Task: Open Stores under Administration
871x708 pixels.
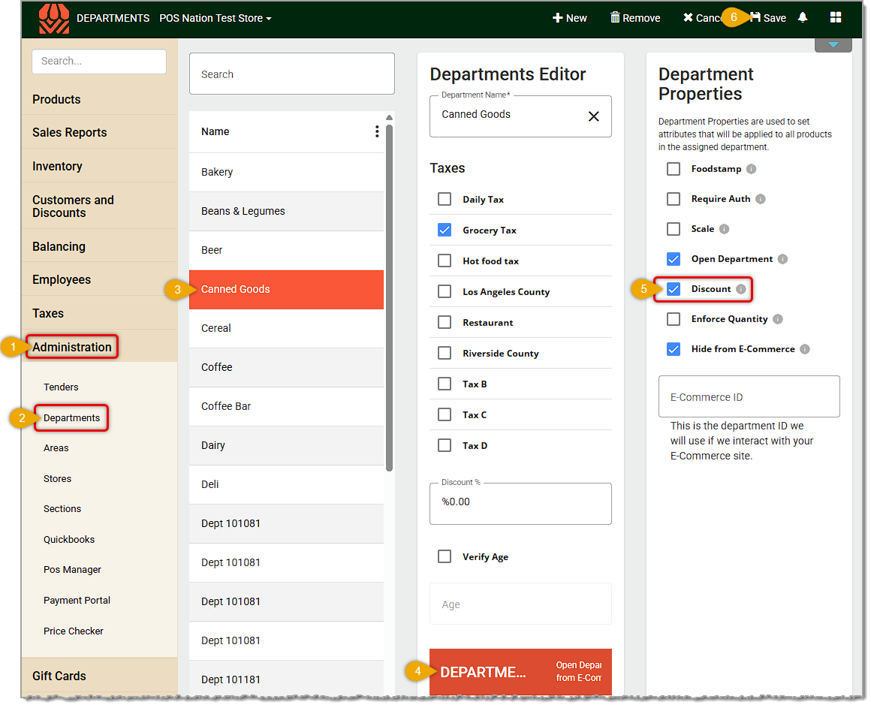Action: click(57, 478)
